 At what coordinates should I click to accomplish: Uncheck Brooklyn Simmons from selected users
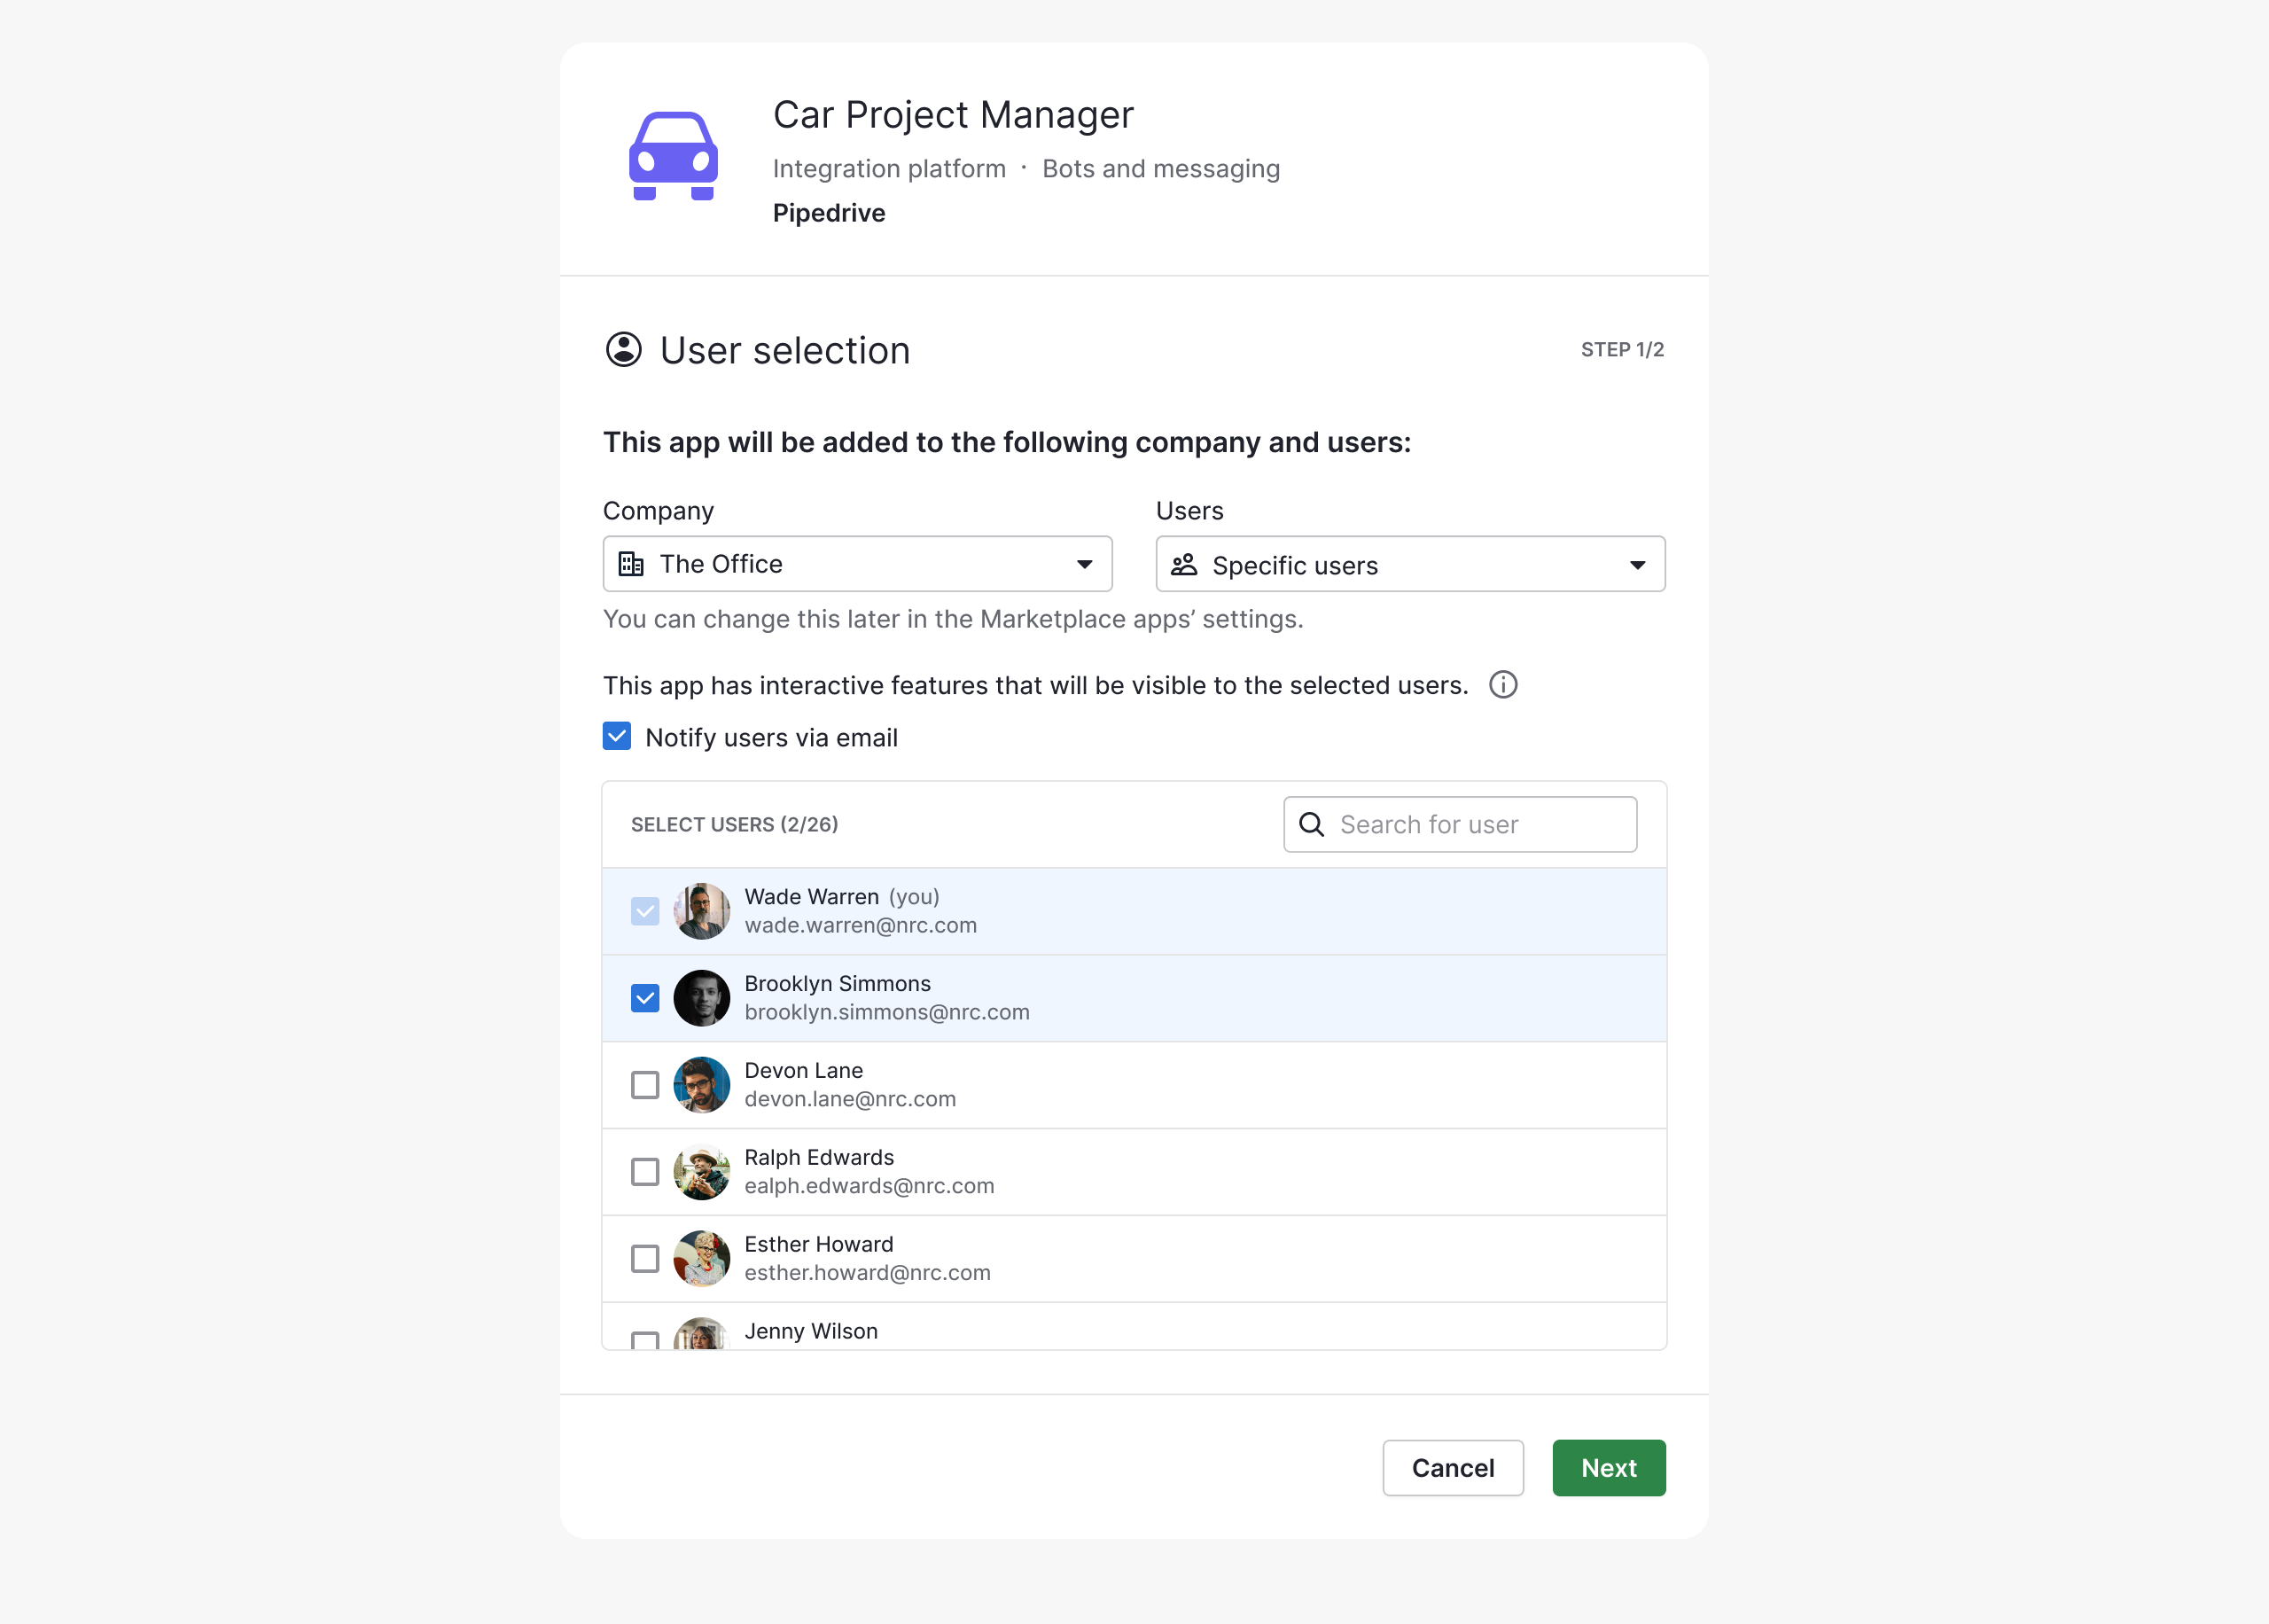pyautogui.click(x=647, y=996)
